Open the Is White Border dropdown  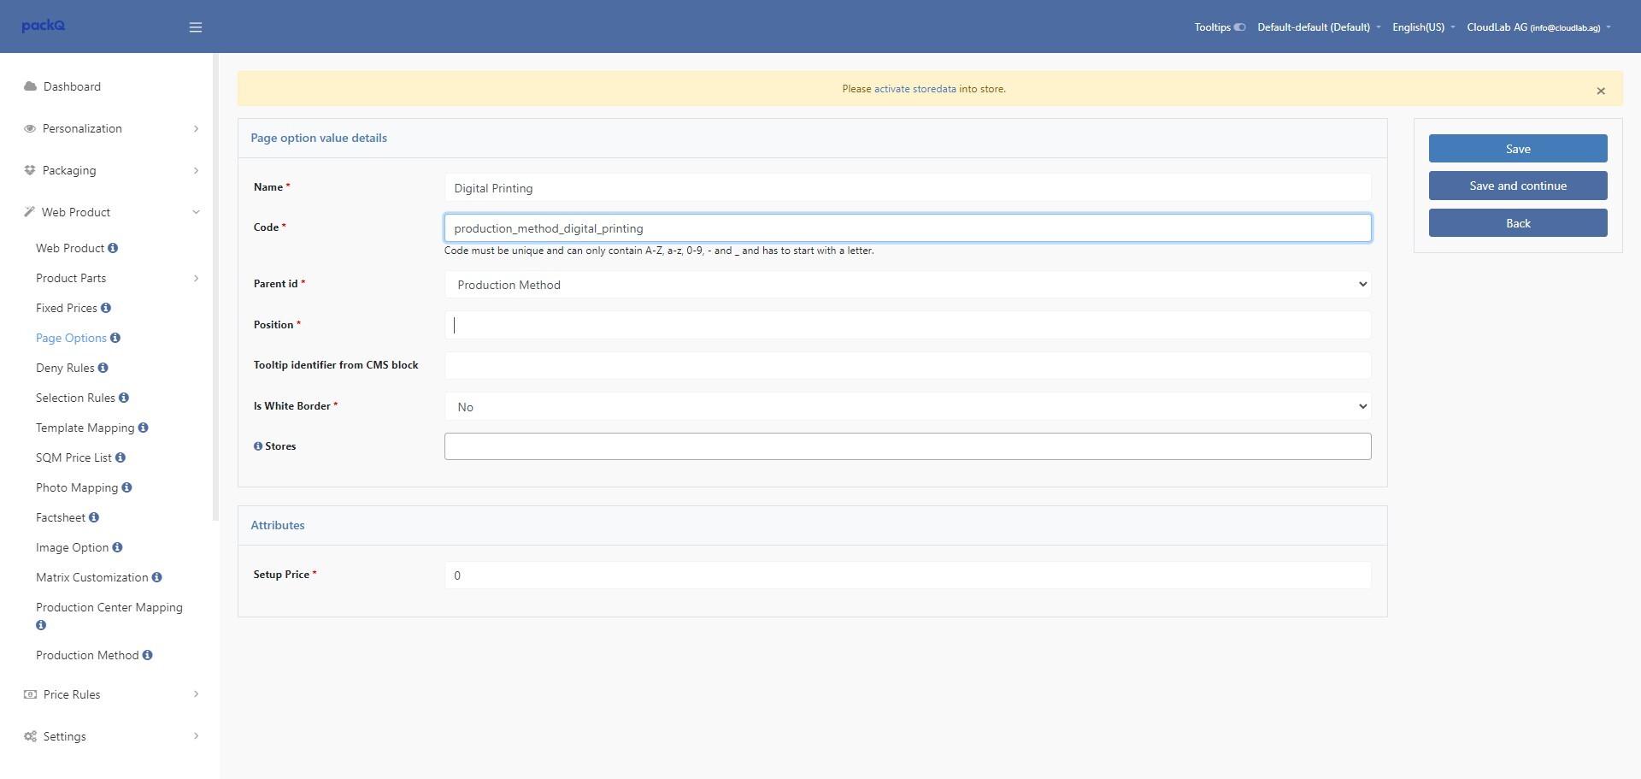(908, 407)
